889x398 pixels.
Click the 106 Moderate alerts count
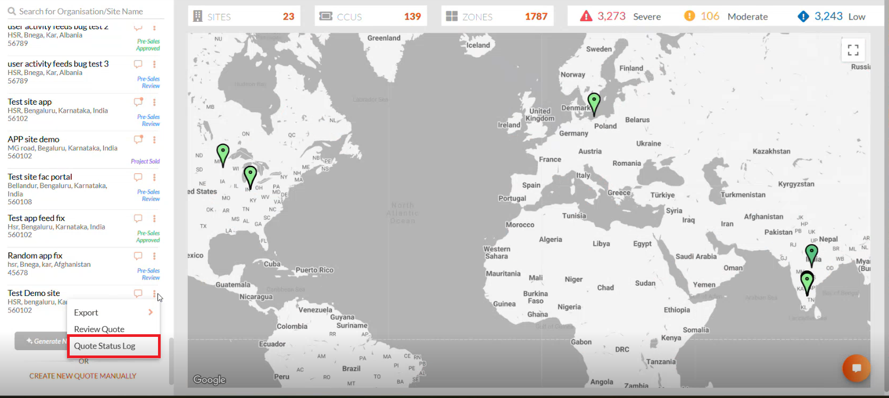[710, 16]
